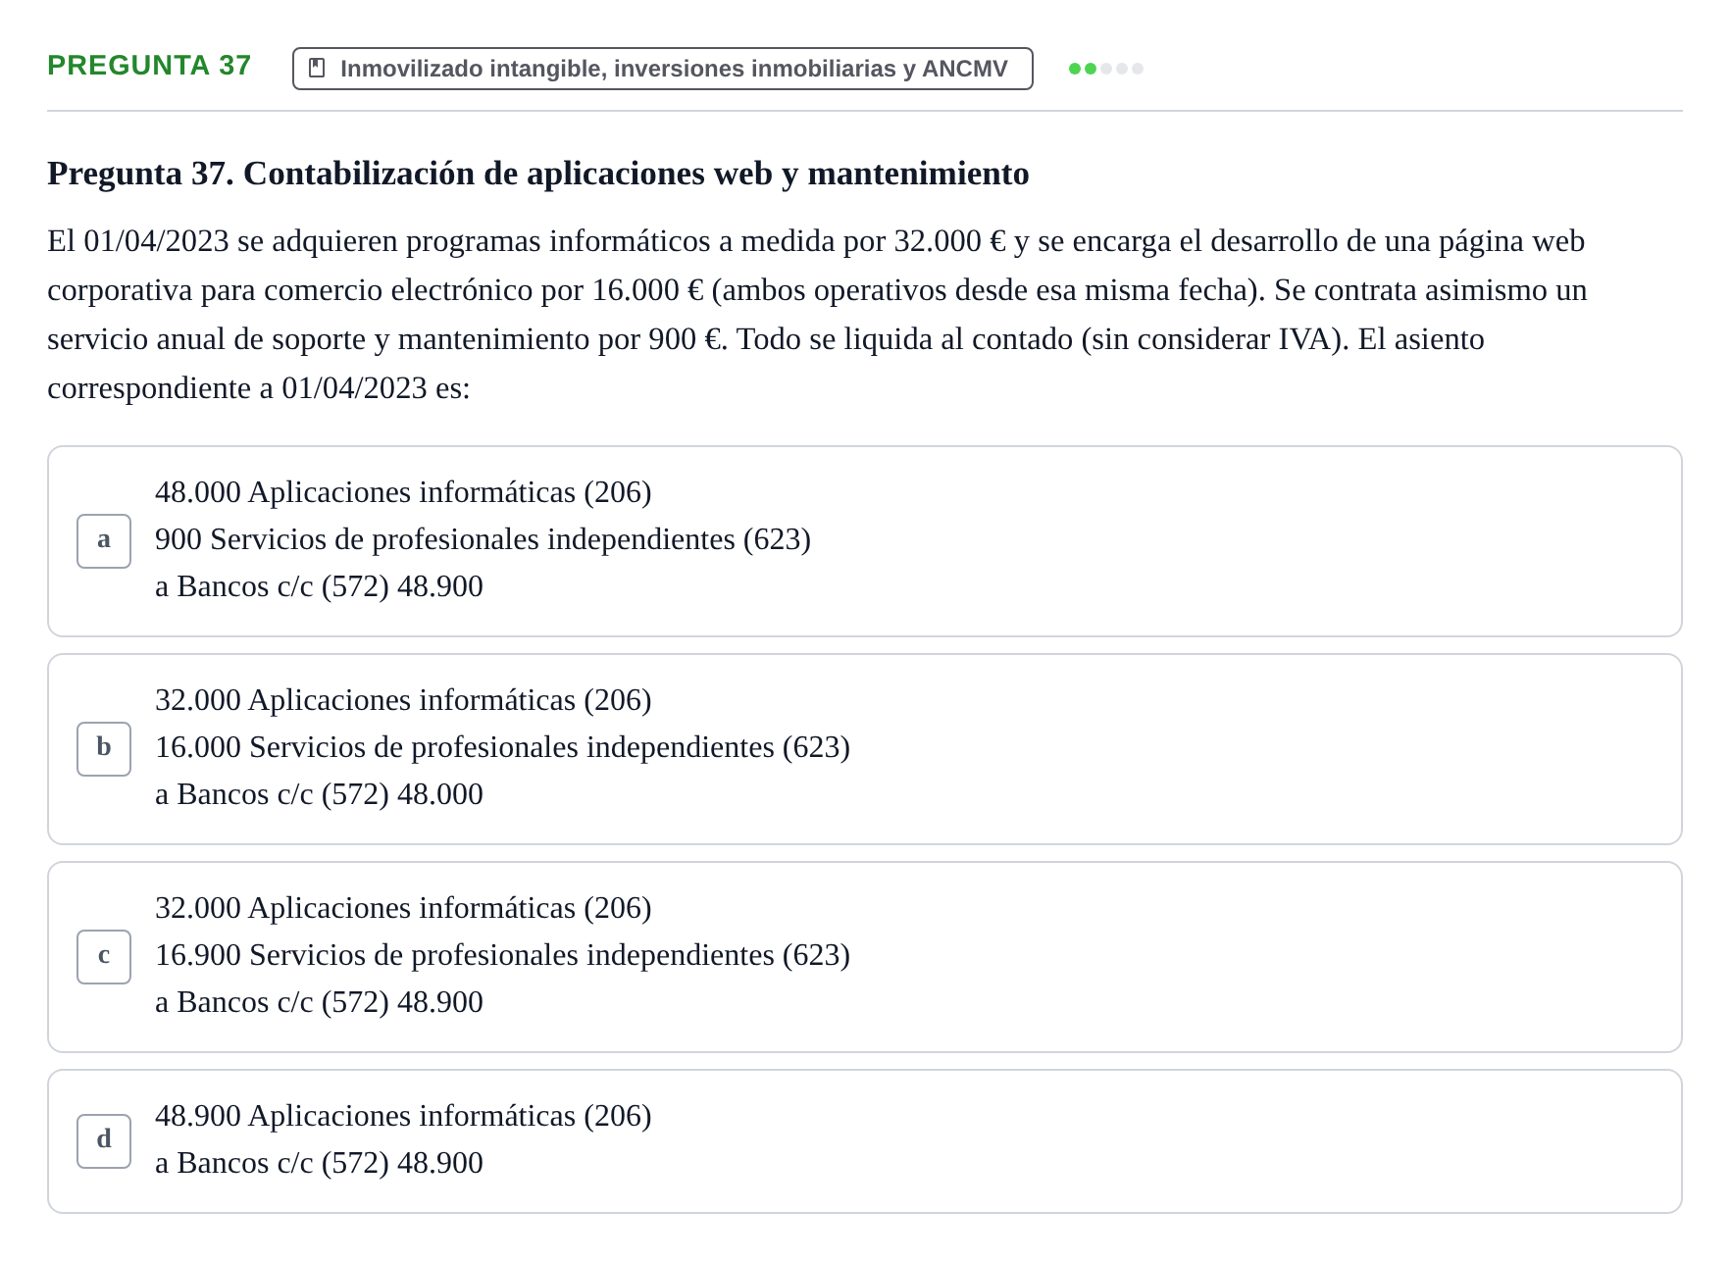Screen dimensions: 1730x1261
Task: Click the text '48.900 Aplicaciones informáticas (206)'
Action: coord(403,1116)
